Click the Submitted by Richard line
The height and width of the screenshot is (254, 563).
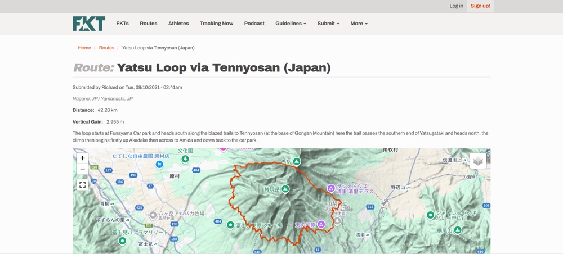[x=127, y=87]
